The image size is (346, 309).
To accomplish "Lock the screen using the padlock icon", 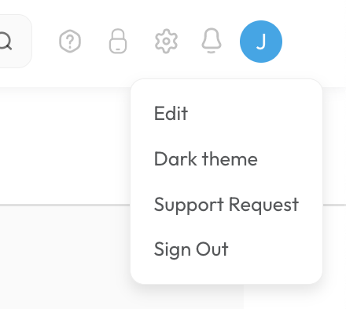I will (118, 41).
